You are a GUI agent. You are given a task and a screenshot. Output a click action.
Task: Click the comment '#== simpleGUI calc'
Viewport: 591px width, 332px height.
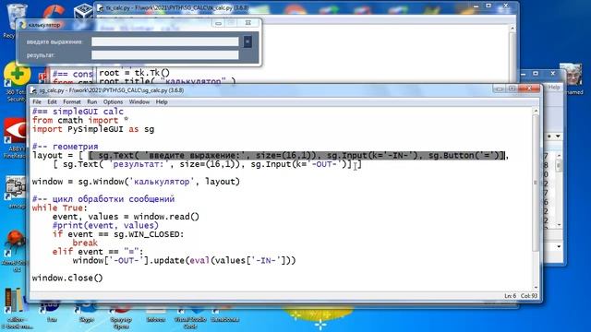tap(78, 112)
